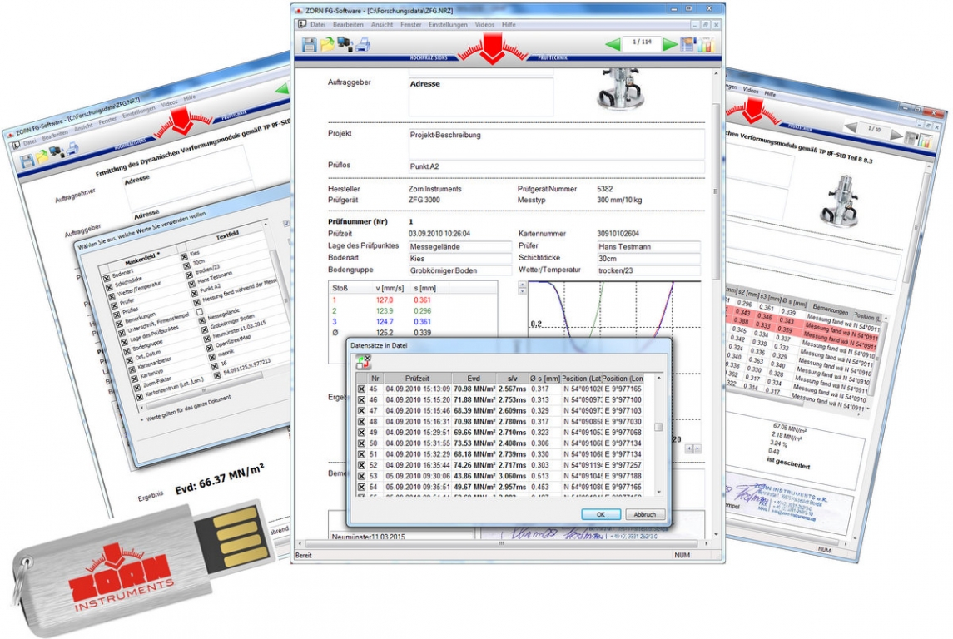
Task: Click the record counter field showing 1 / 114
Action: click(x=642, y=43)
